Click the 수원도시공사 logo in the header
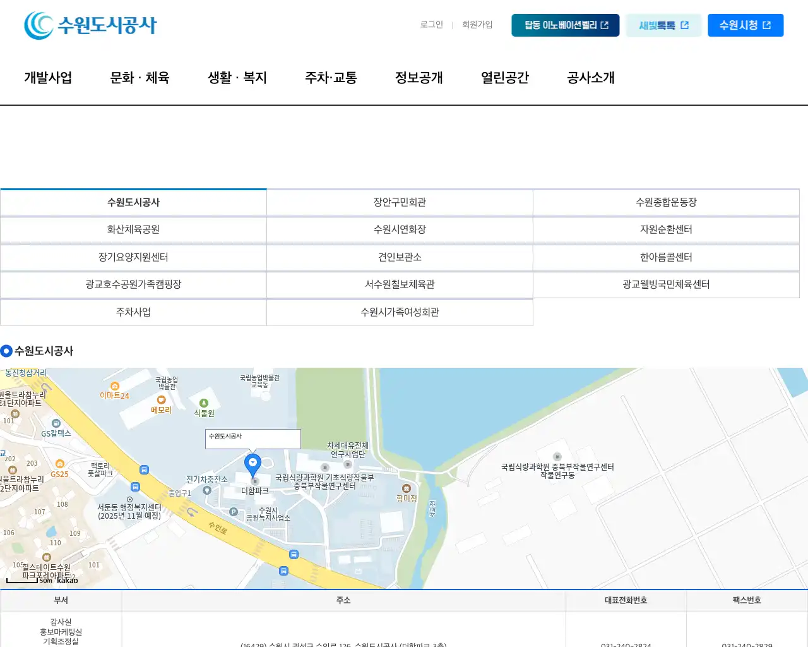Screen dimensions: 808x647 click(90, 25)
